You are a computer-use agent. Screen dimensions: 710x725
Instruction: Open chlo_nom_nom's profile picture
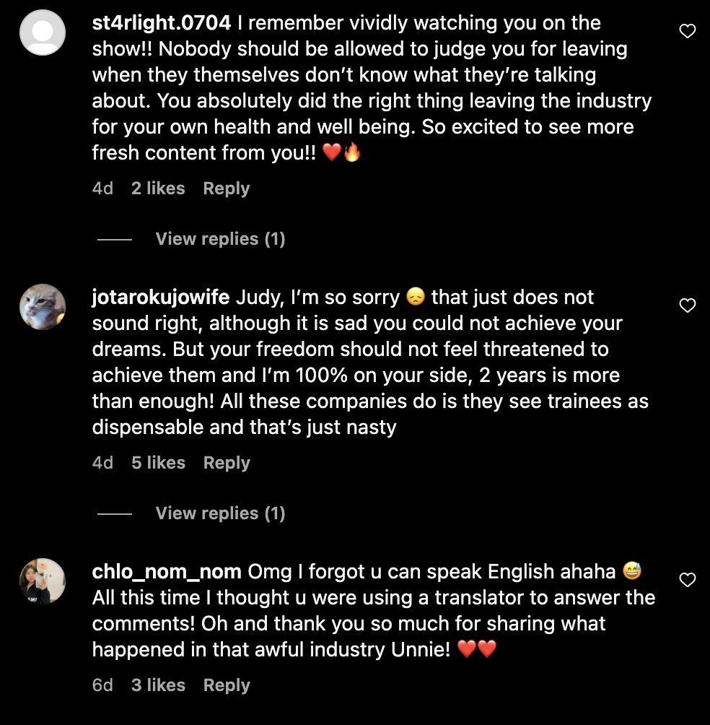43,581
